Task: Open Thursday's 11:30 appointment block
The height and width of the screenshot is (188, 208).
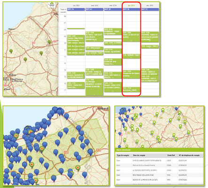Action: click(131, 56)
